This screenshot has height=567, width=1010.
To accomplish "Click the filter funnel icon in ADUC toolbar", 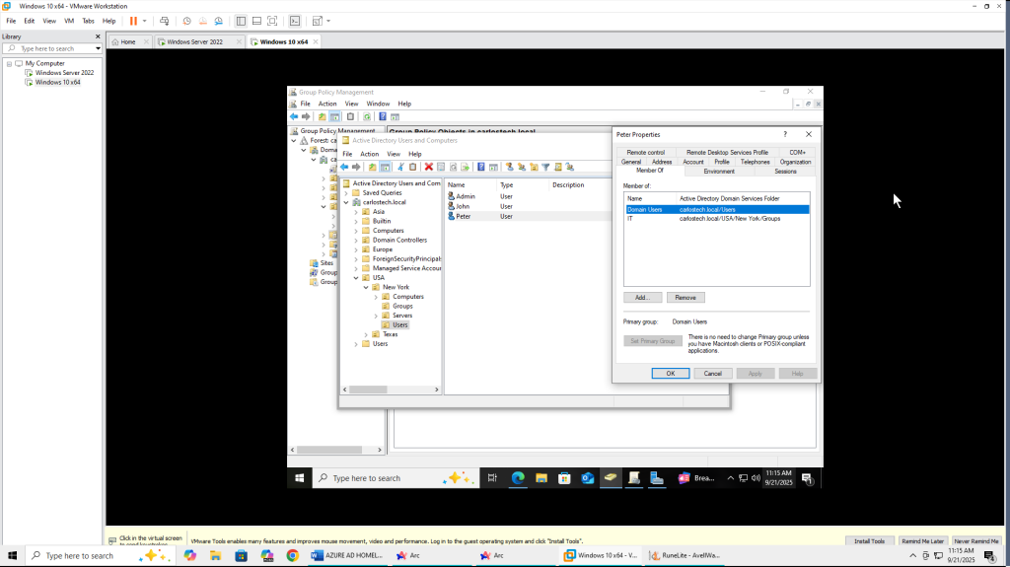I will tap(545, 167).
